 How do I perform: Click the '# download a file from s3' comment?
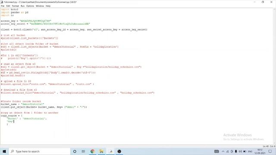[x=19, y=90]
